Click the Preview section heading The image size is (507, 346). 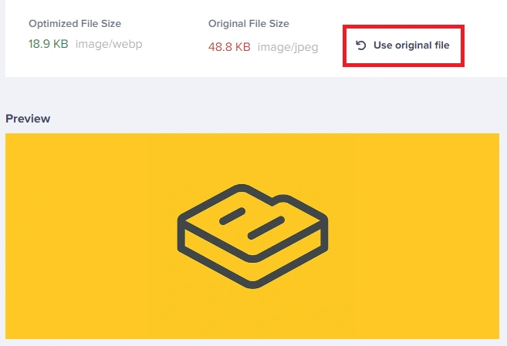(28, 119)
